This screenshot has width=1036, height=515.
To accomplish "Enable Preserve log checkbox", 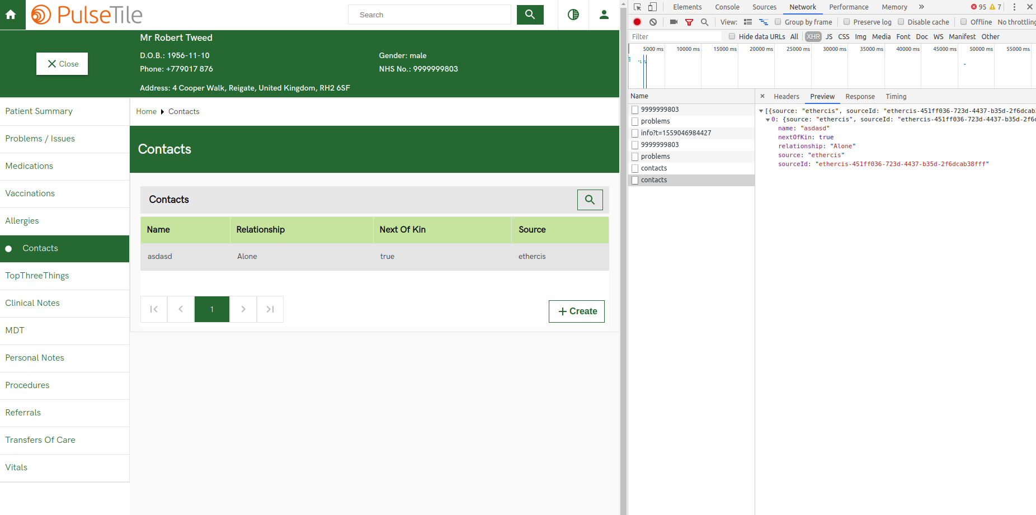I will [846, 22].
